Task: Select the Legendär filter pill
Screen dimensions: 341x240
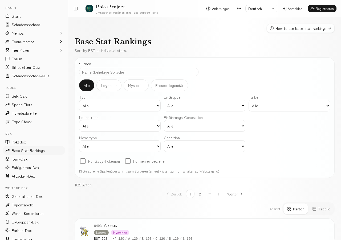Action: [109, 85]
